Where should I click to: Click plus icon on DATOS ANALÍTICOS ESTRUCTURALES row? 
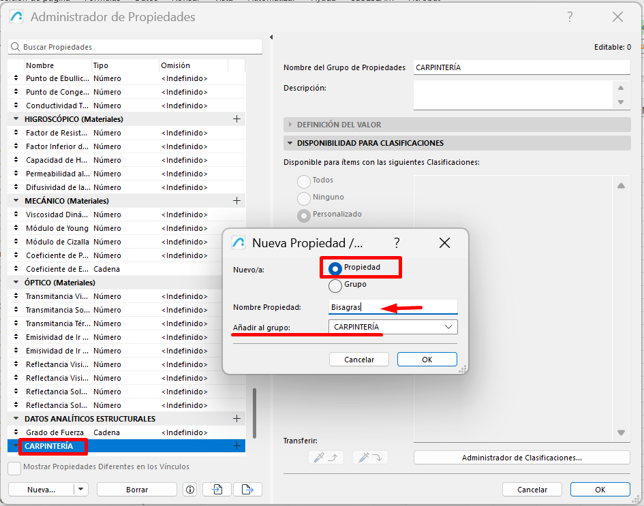[237, 419]
